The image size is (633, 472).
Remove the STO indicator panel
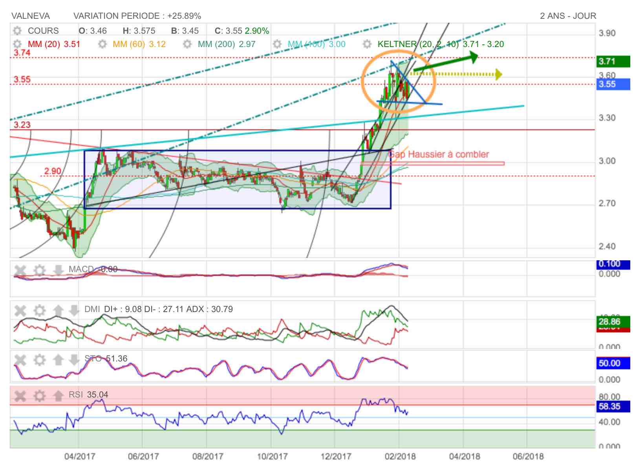20,360
